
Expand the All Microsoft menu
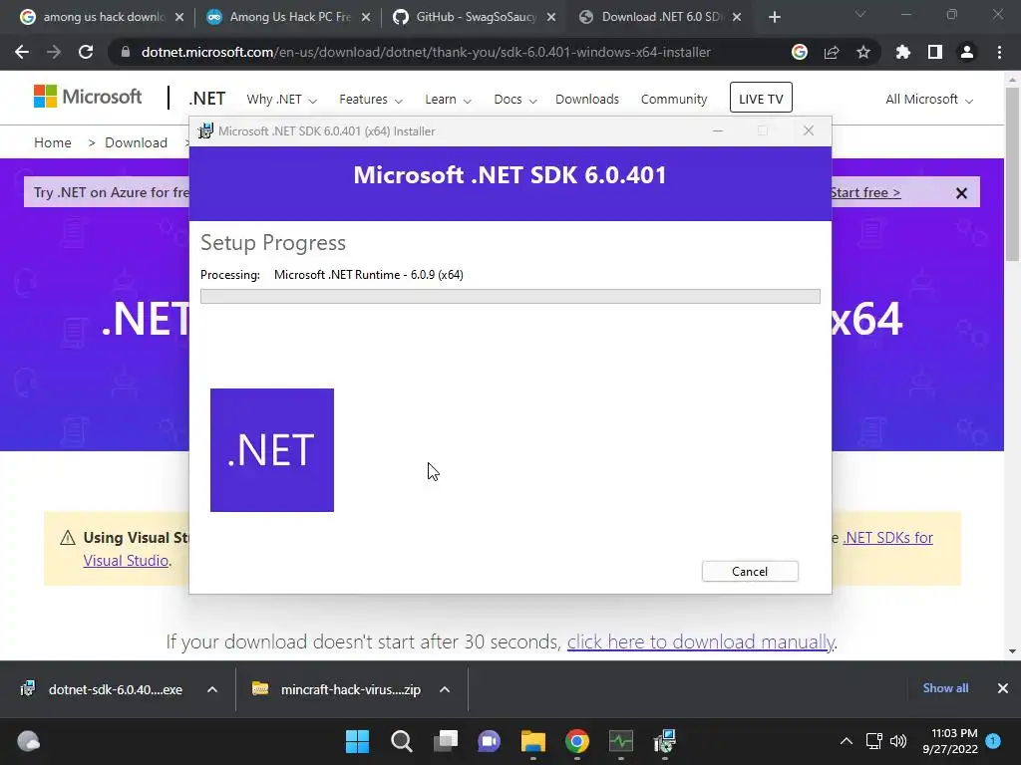coord(929,100)
